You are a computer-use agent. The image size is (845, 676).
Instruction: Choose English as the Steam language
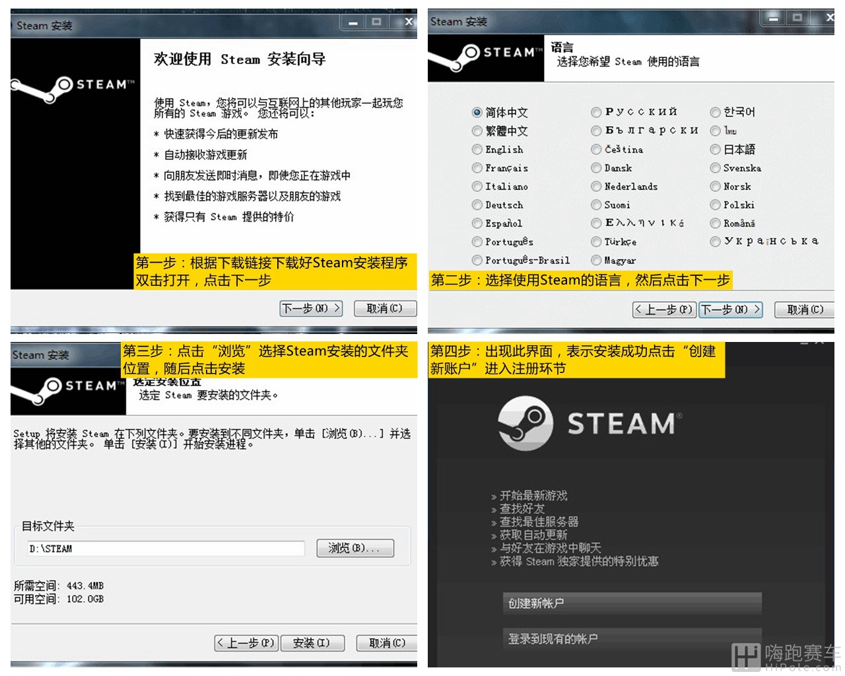click(x=477, y=149)
